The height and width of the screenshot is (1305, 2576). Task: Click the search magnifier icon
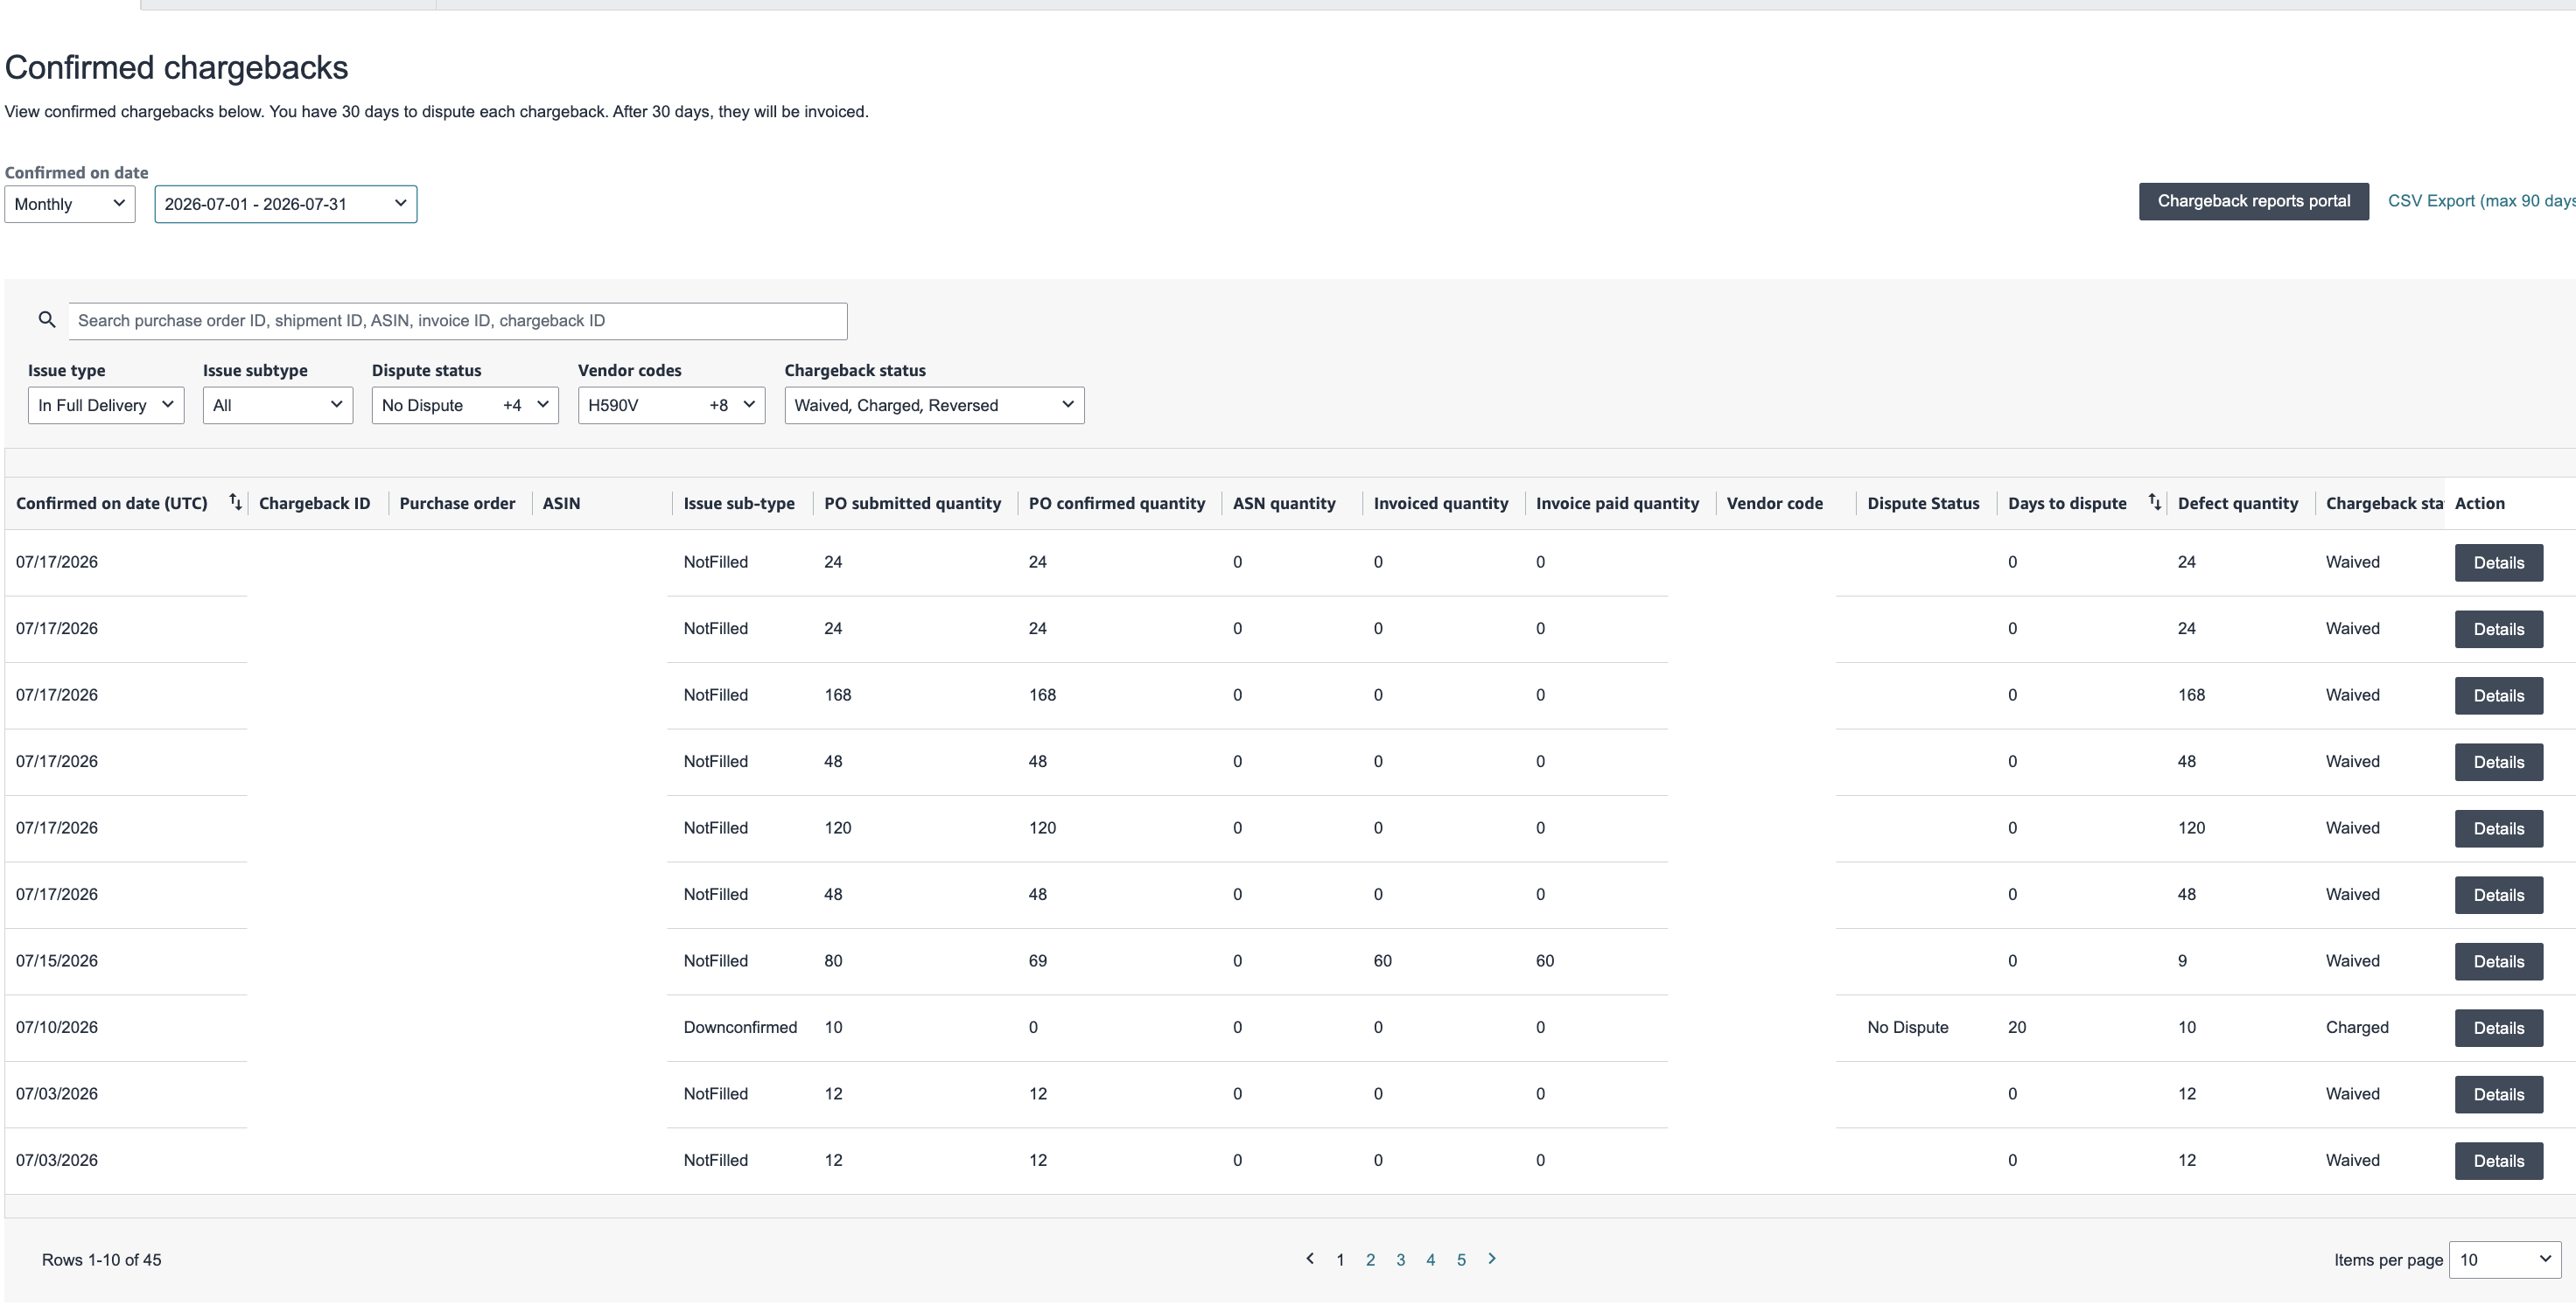[x=46, y=320]
